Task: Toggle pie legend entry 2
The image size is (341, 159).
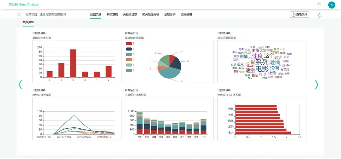Action: point(130,70)
